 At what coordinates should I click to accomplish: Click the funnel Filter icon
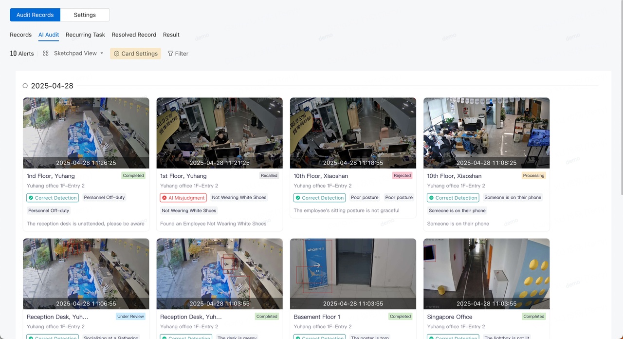170,54
